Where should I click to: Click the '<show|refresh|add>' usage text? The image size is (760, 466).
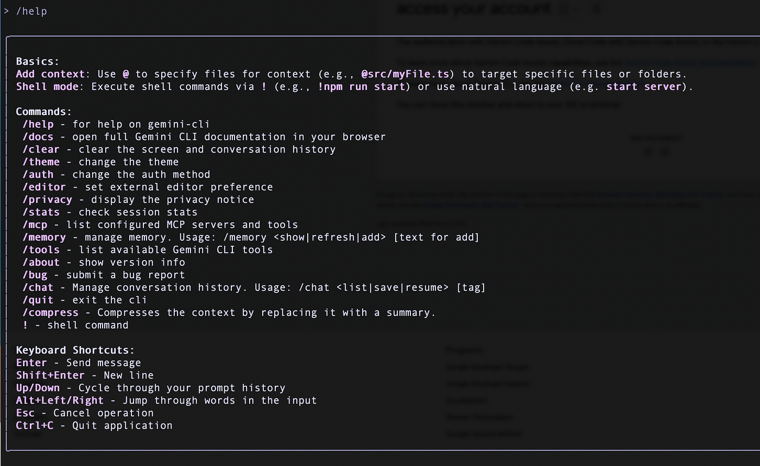pyautogui.click(x=330, y=237)
